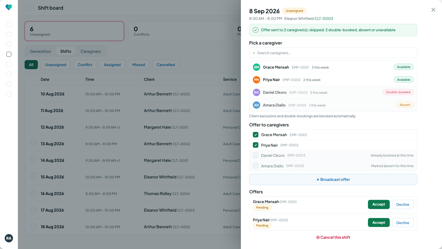Filter shifts by Cancelled
This screenshot has width=442, height=249.
coord(166,65)
